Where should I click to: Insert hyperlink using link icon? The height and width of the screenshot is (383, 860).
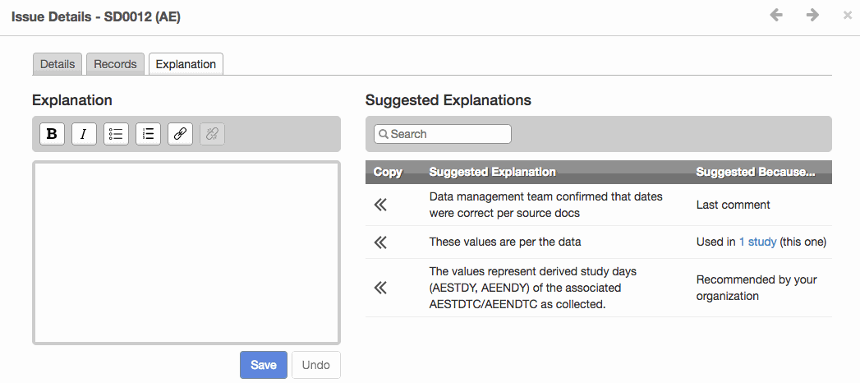click(x=180, y=134)
